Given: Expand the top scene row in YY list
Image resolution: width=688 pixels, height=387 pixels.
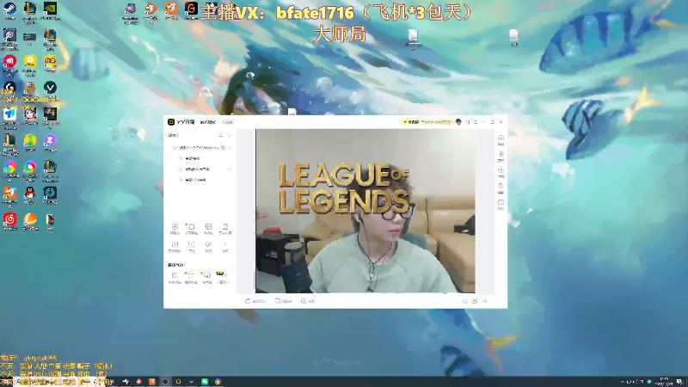Looking at the screenshot, I should pos(200,148).
